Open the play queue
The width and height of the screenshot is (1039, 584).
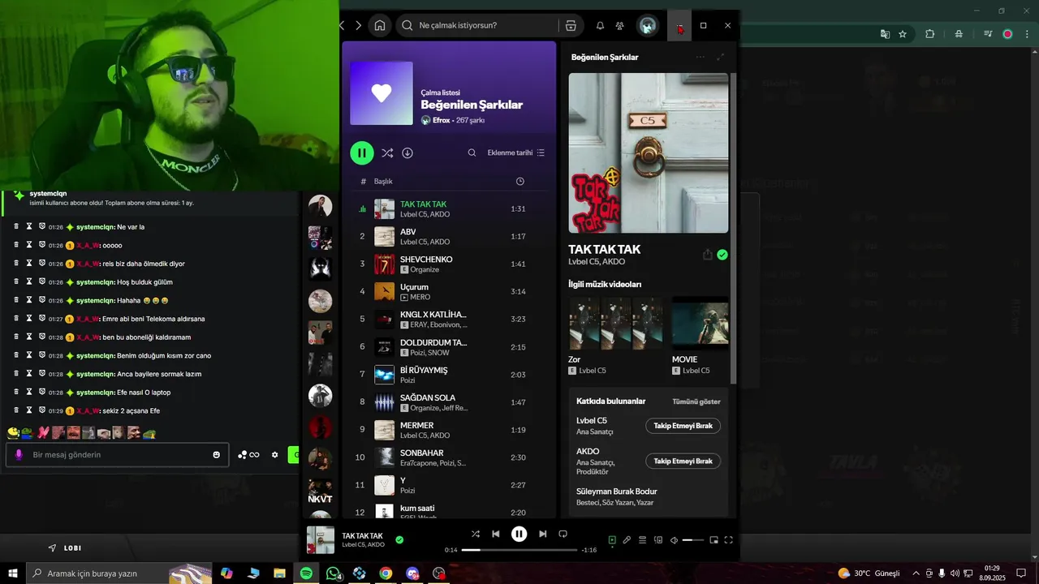click(642, 540)
